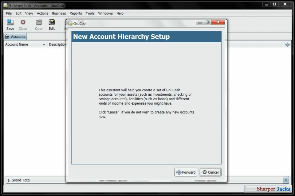Screen dimensions: 295x196
Task: Cancel the New Account Hierarchy Setup
Action: (210, 172)
